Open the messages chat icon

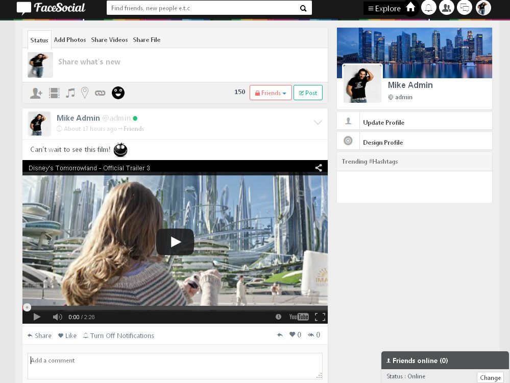(x=465, y=8)
